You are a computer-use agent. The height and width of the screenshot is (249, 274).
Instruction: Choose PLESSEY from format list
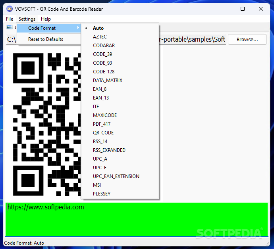[x=120, y=194]
